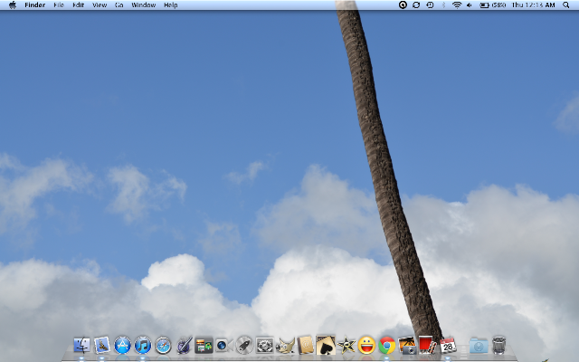Launch GIMP from the Dock
Viewport: 579px width, 362px height.
[x=285, y=346]
